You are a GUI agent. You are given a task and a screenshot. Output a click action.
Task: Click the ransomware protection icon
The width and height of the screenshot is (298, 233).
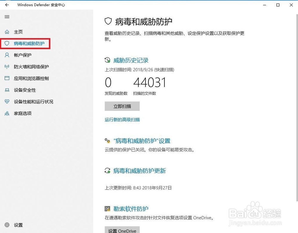(107, 209)
